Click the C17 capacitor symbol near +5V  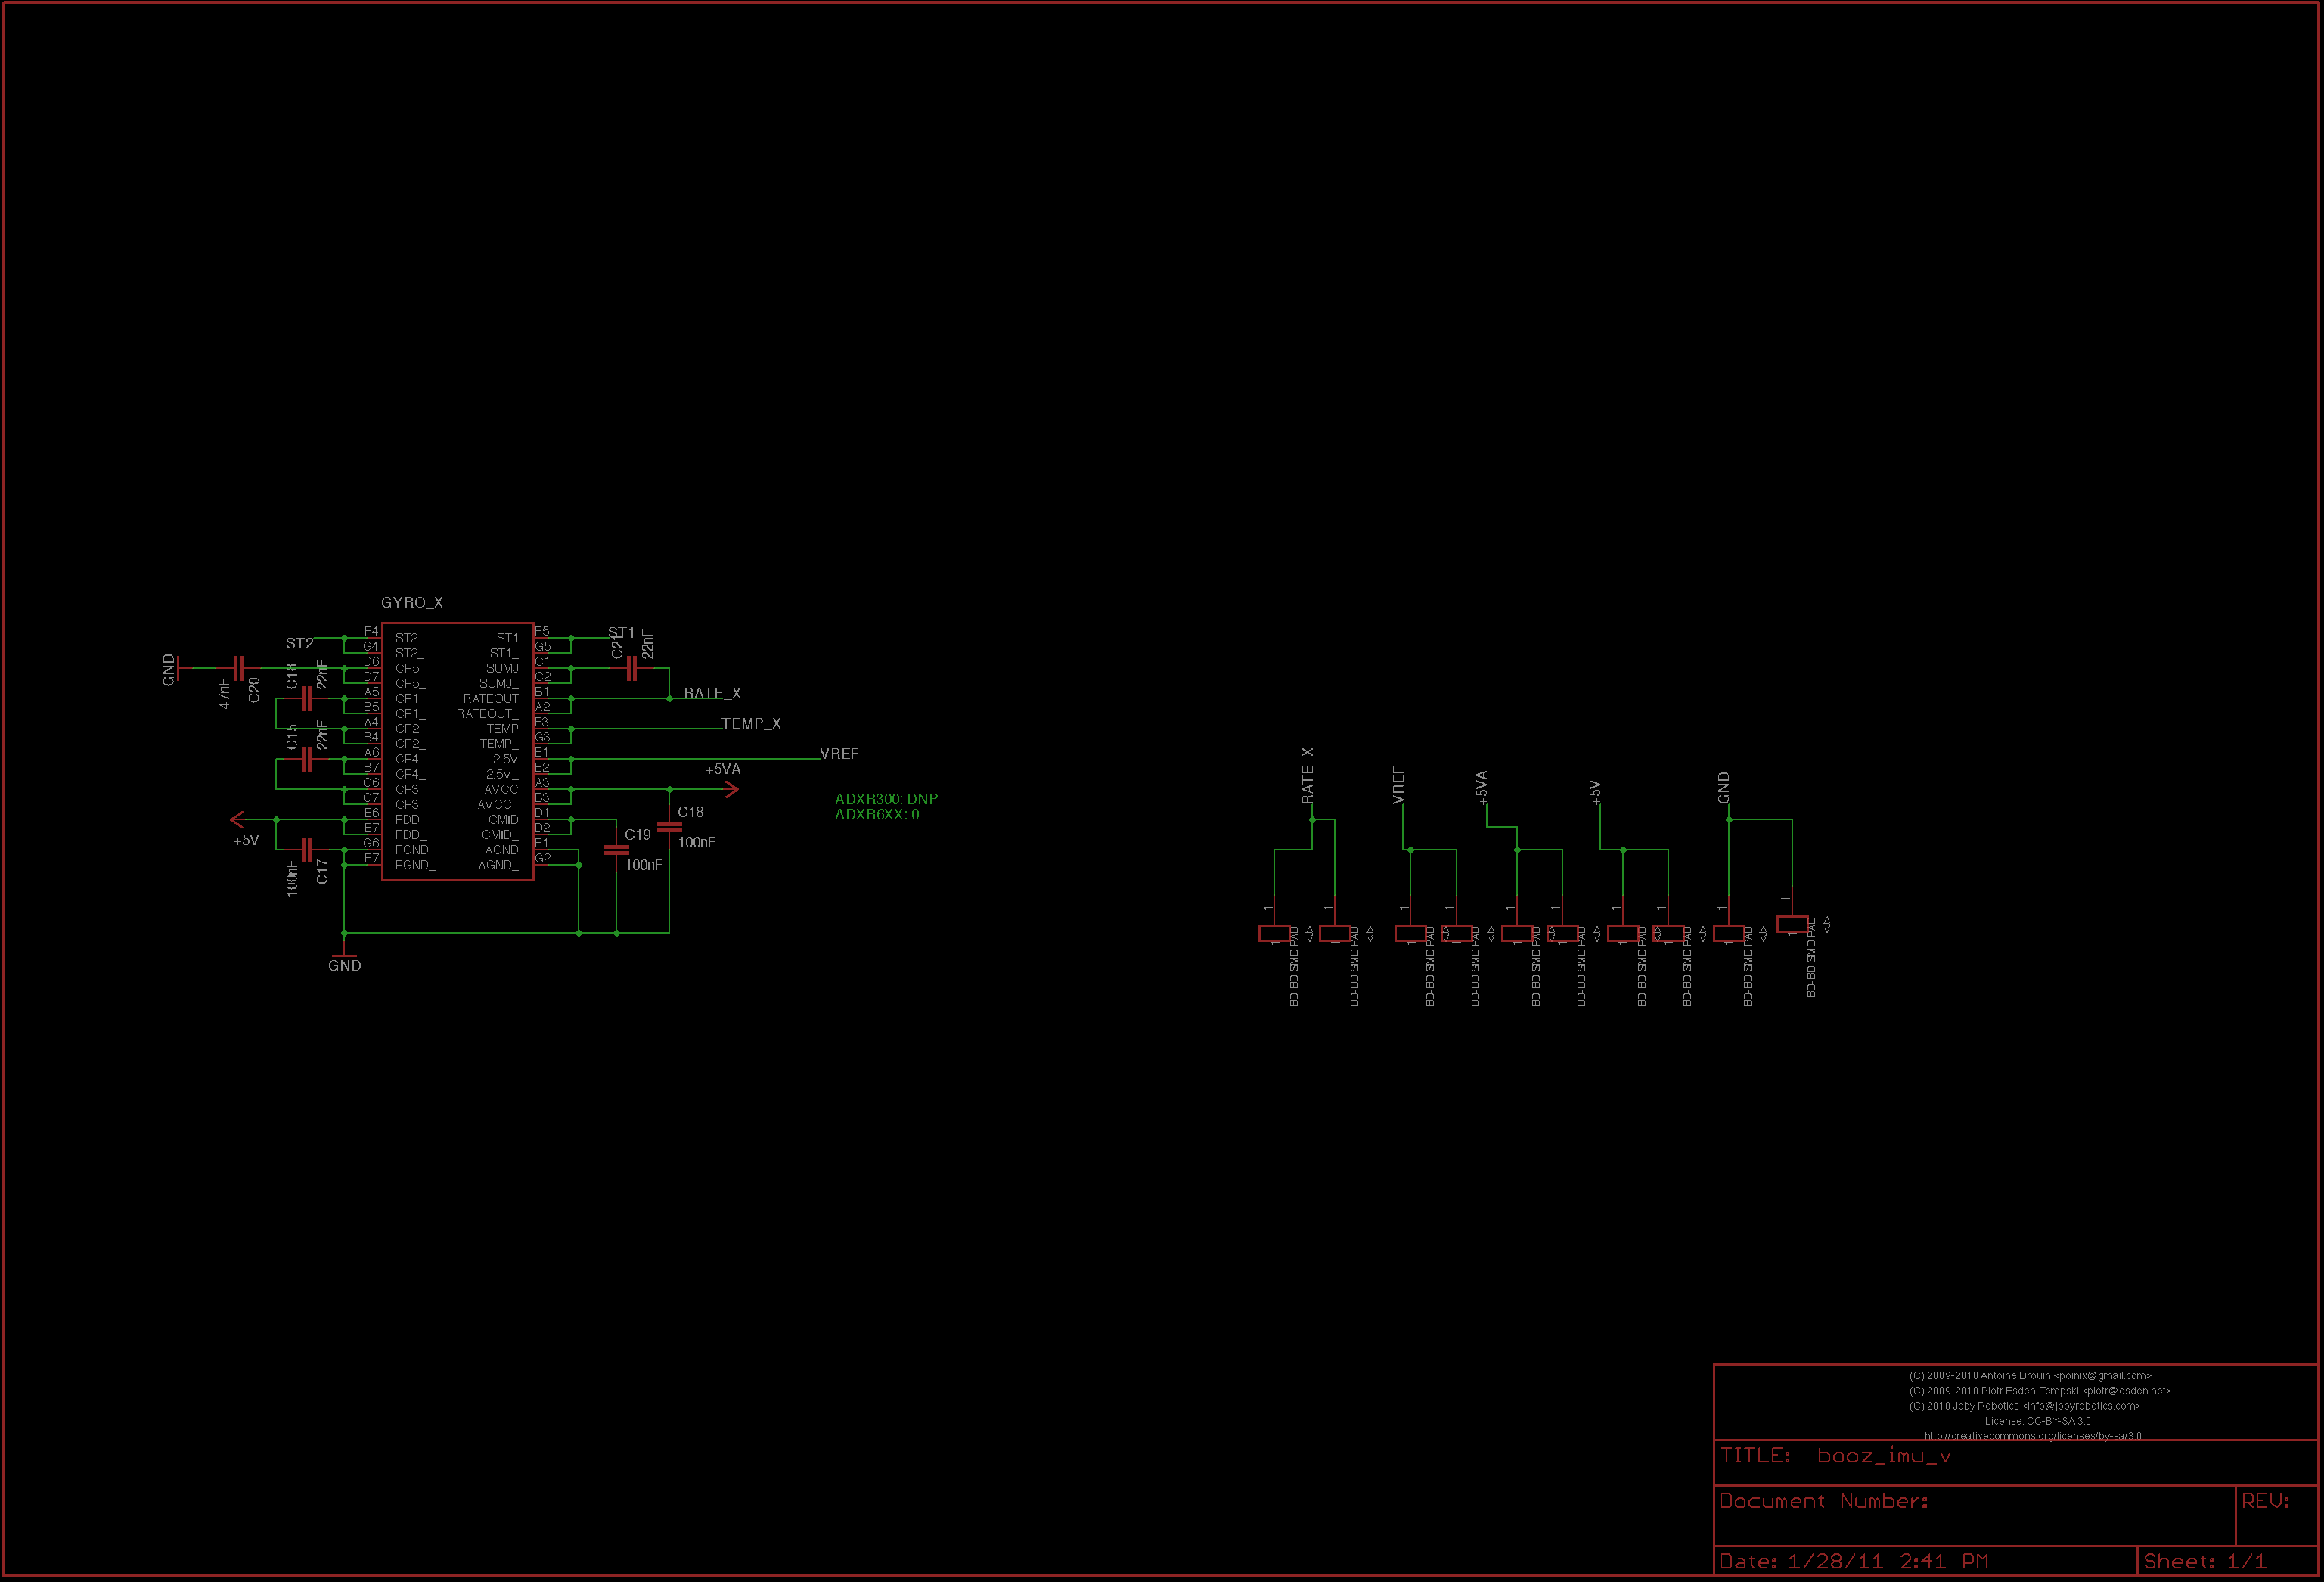pyautogui.click(x=307, y=850)
